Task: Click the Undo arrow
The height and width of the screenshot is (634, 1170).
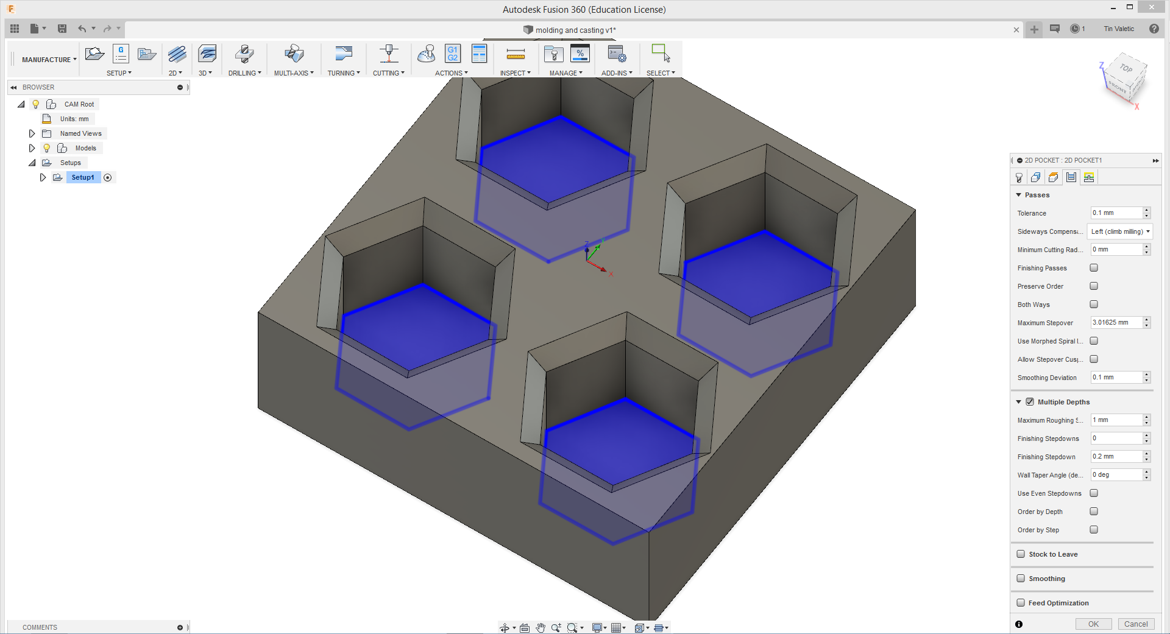Action: (82, 29)
